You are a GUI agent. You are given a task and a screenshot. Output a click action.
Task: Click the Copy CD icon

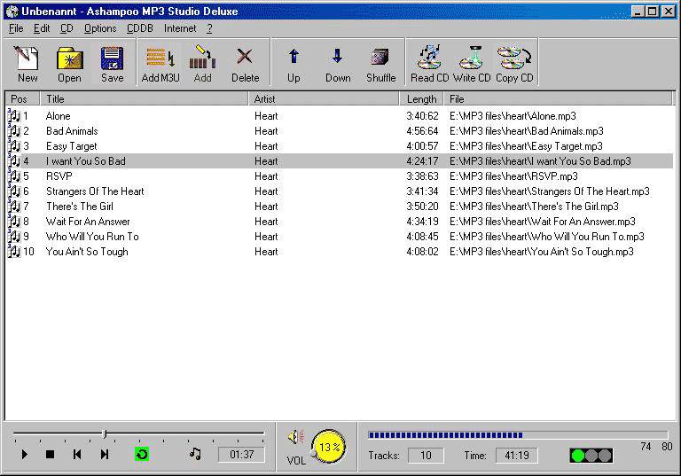tap(514, 64)
